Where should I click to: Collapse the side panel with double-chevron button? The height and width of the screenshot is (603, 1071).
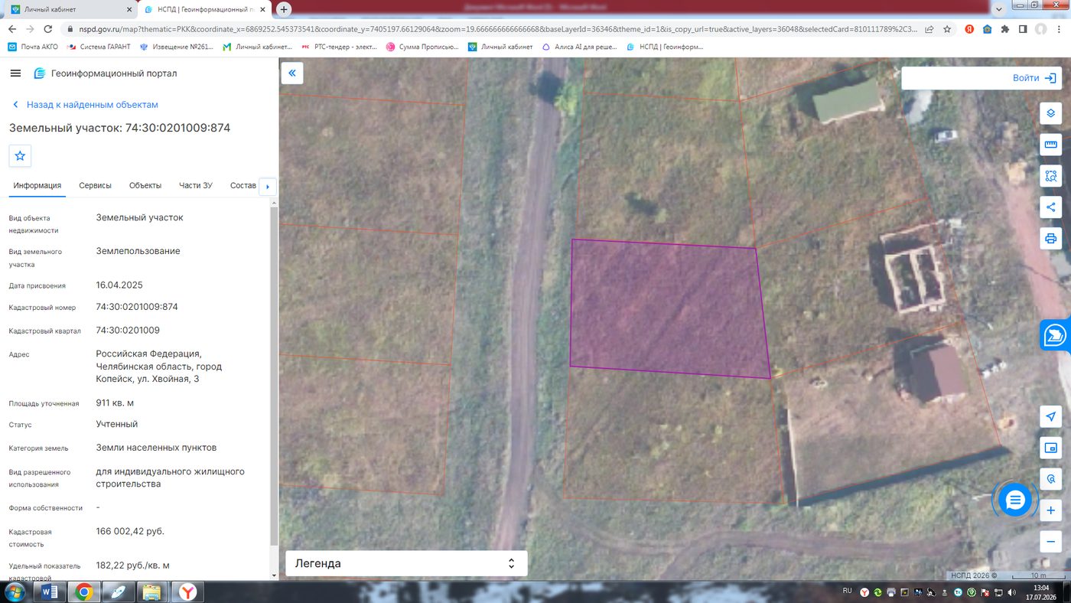pyautogui.click(x=292, y=73)
